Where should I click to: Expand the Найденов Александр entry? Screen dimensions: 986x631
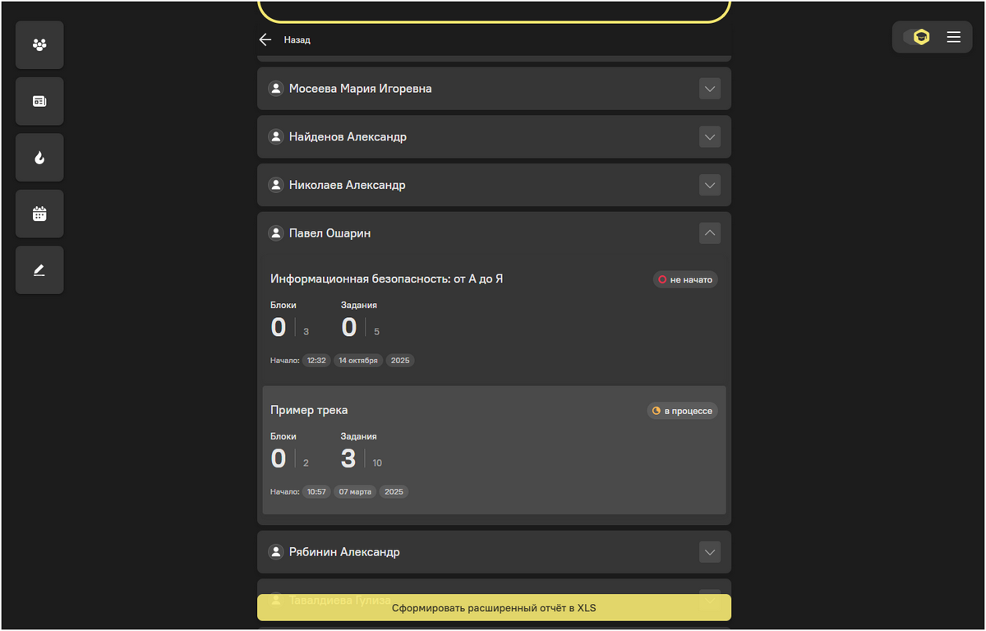709,136
